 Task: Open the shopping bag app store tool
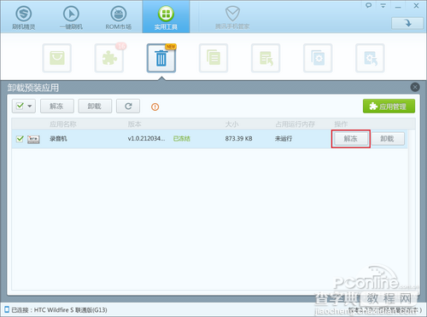(57, 58)
